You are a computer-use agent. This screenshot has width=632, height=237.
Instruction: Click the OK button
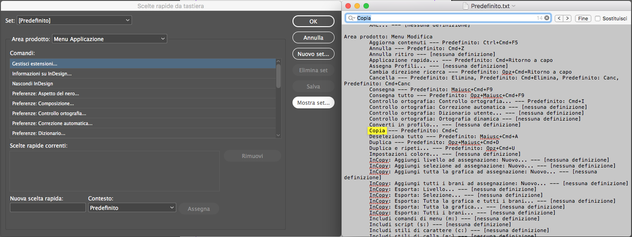click(x=313, y=21)
